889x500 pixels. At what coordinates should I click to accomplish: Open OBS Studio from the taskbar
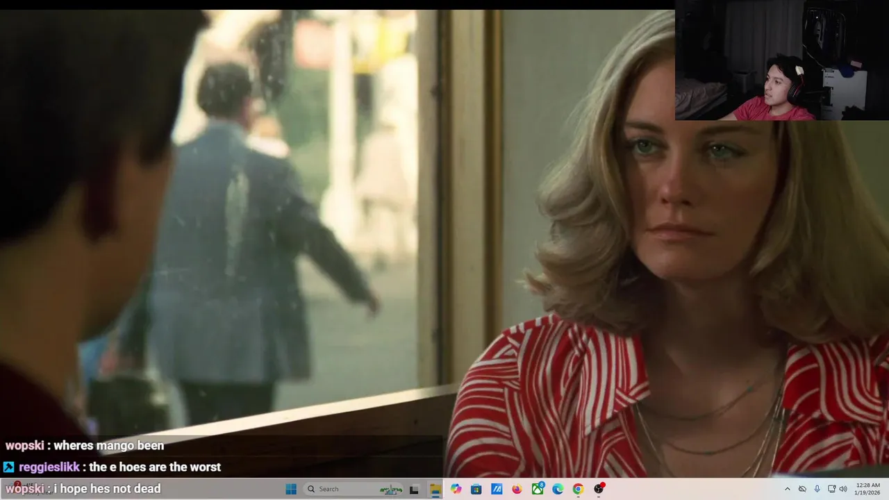599,489
